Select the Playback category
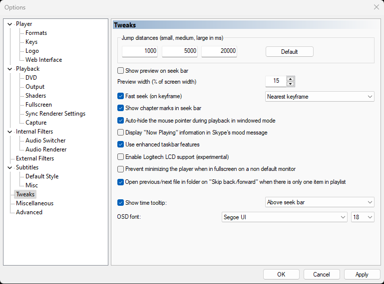Viewport: 384px width, 284px height. [x=27, y=69]
